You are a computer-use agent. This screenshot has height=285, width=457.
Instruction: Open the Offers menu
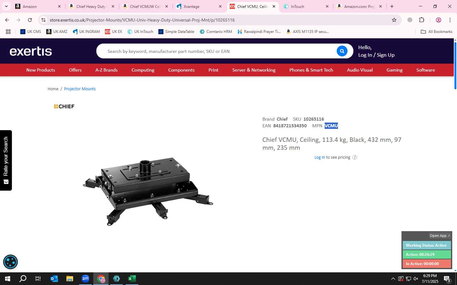click(75, 70)
